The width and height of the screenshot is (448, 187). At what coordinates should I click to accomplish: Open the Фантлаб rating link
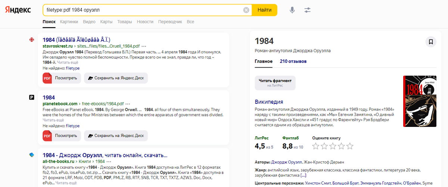click(x=291, y=138)
